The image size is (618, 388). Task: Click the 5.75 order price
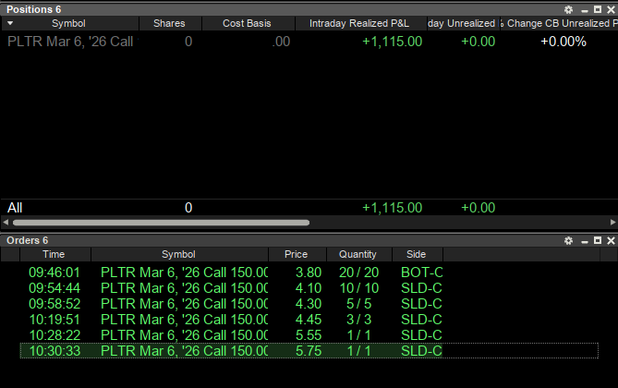tap(309, 351)
